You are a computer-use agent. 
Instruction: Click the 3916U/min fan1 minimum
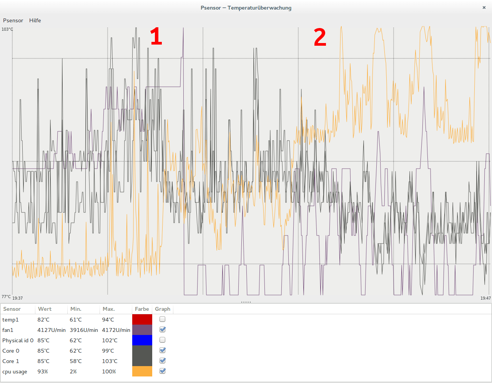click(x=84, y=330)
